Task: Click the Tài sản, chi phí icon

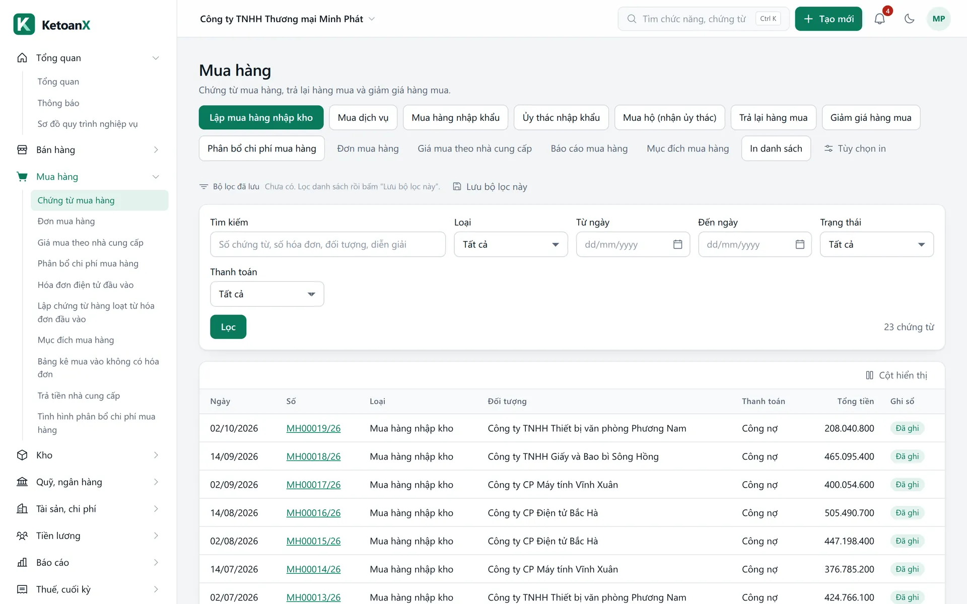Action: pos(22,509)
